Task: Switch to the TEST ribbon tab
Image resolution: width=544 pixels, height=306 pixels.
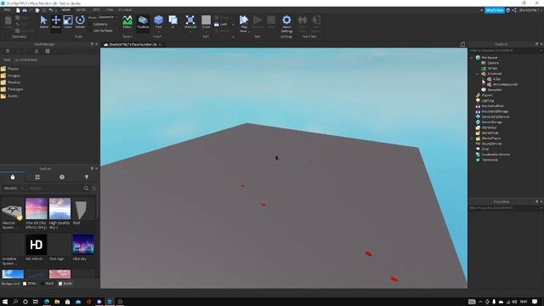Action: (96, 10)
